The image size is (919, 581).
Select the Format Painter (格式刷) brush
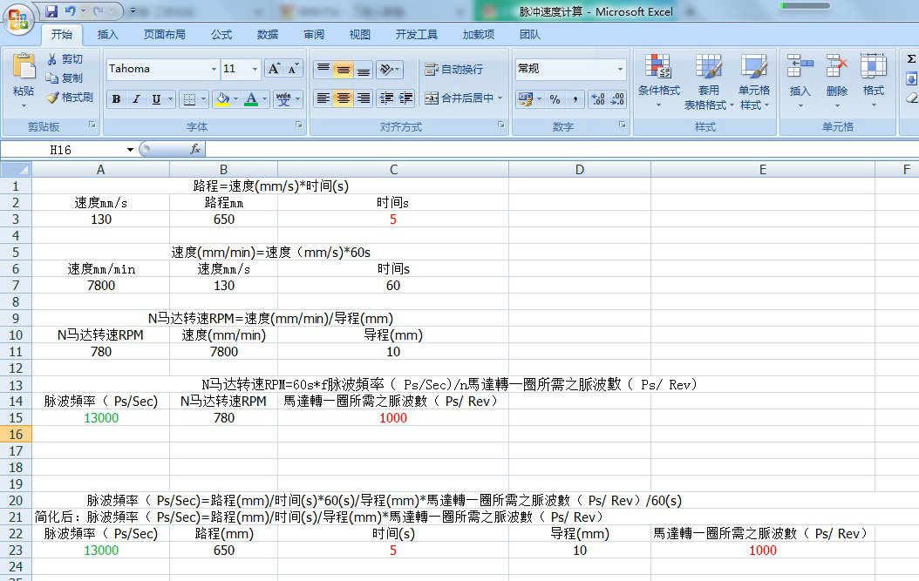[x=52, y=98]
